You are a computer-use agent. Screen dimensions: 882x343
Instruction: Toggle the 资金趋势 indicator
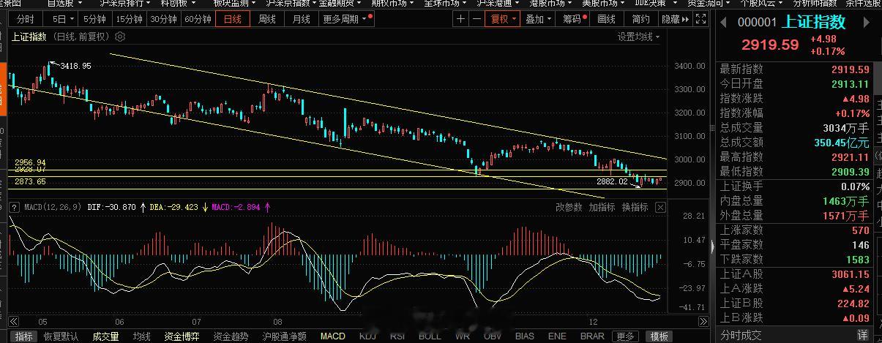point(231,336)
